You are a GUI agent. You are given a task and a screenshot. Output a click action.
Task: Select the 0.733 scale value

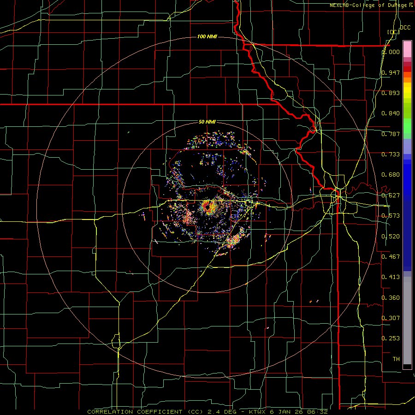click(391, 154)
